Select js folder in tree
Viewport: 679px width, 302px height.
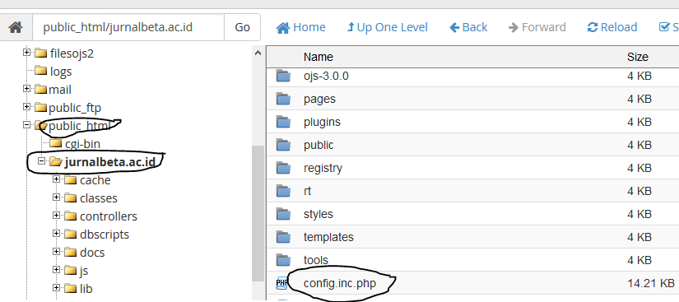pyautogui.click(x=84, y=271)
